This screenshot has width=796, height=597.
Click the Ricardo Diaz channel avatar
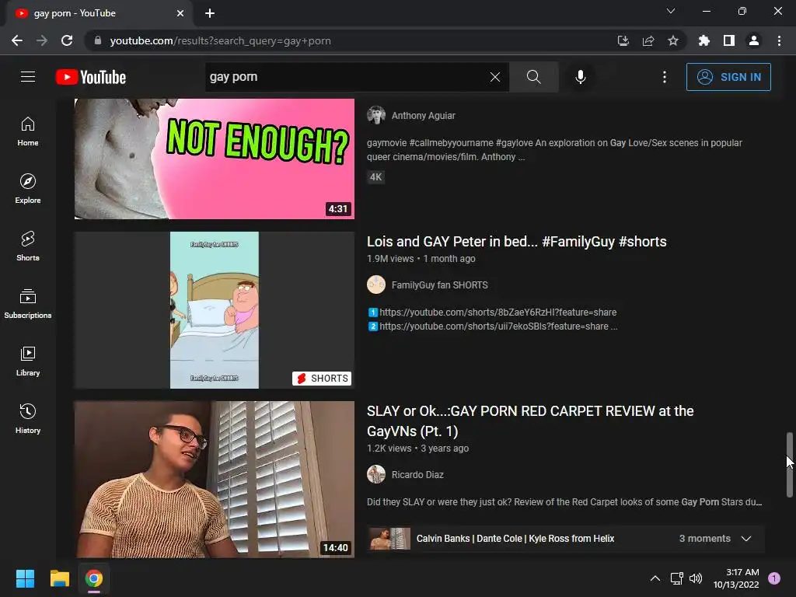[376, 475]
